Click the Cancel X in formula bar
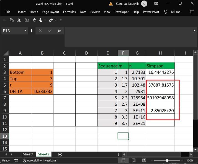 click(x=40, y=30)
